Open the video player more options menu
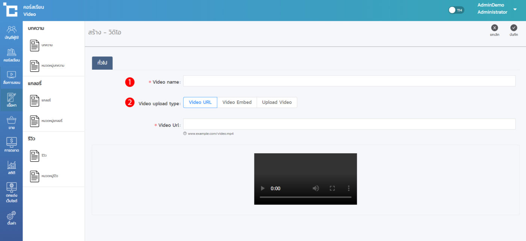This screenshot has height=241, width=526. coord(348,188)
